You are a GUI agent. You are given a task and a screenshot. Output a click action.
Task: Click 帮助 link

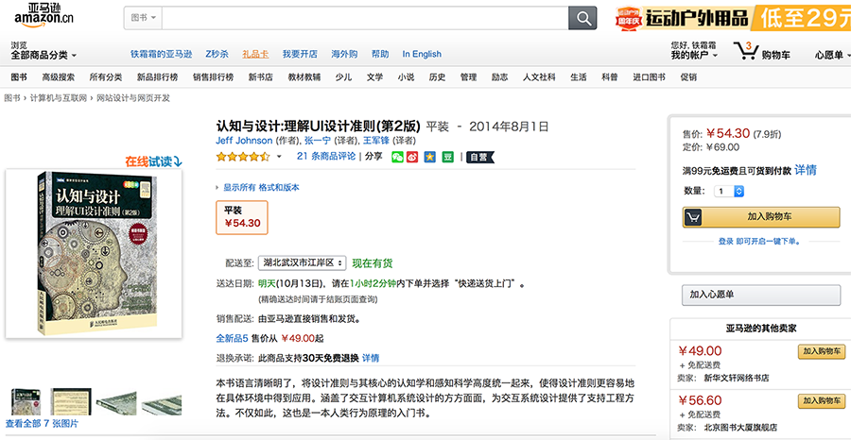pyautogui.click(x=380, y=54)
